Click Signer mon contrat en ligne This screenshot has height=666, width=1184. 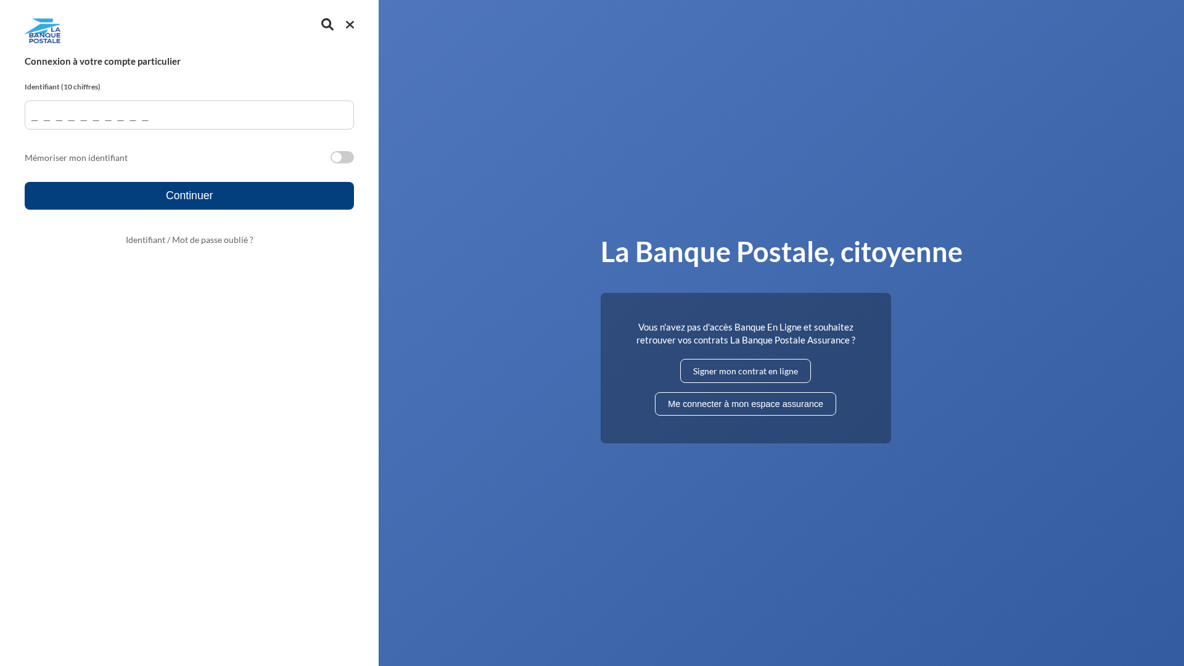pos(746,371)
